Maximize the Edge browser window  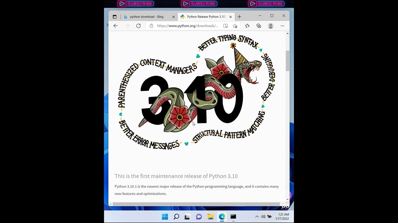pos(272,16)
